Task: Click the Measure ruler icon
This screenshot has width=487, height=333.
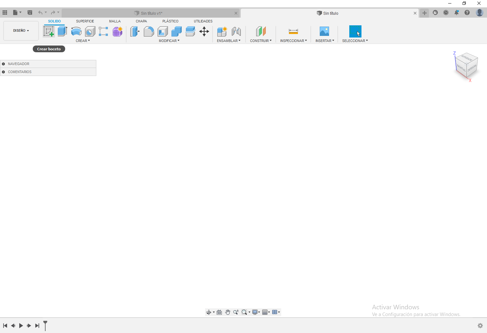Action: point(293,31)
